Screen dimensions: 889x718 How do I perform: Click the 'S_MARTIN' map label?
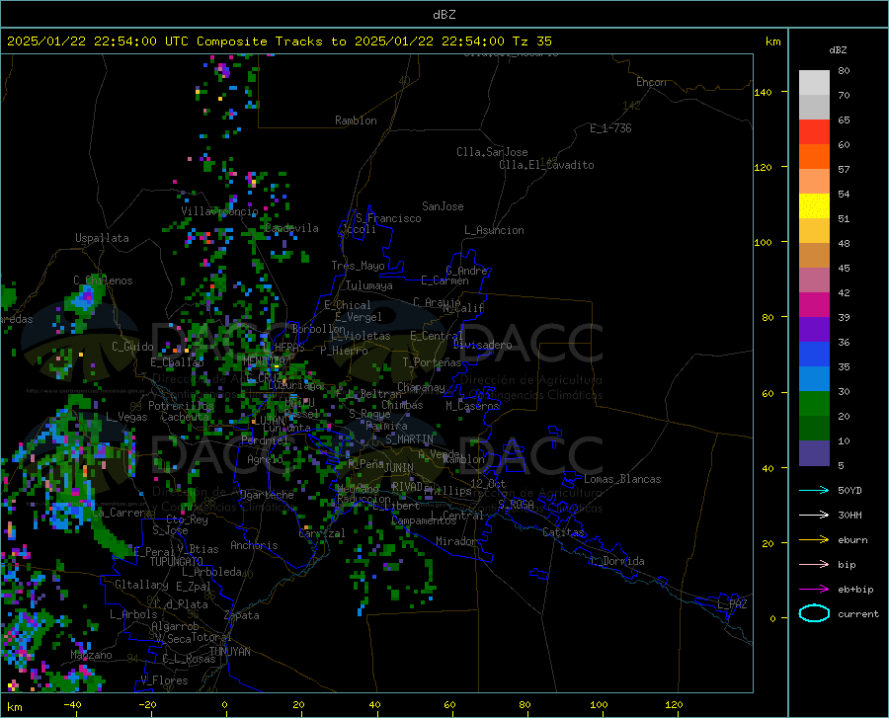409,439
